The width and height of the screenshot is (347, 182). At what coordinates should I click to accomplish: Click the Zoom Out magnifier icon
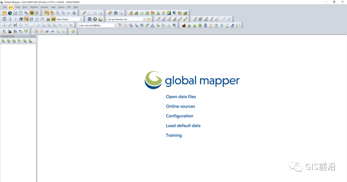tap(63, 13)
